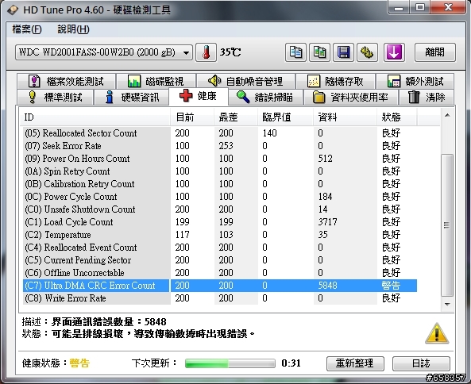
Task: Sort by 目前 column header
Action: click(192, 117)
